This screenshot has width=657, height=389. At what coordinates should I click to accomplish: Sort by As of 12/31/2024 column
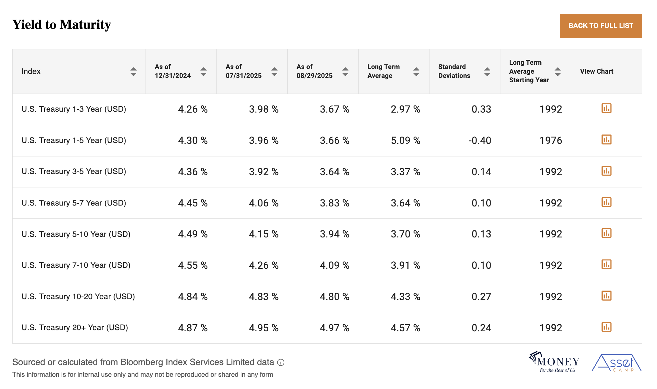(x=203, y=71)
